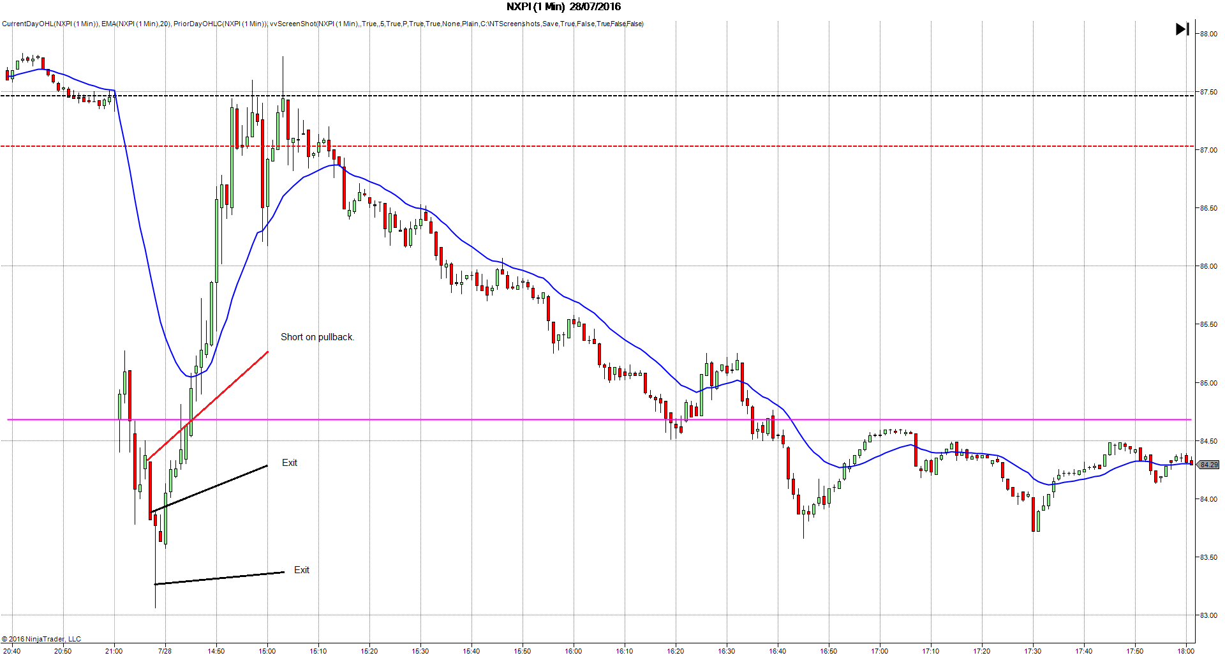Click the 7/28 date label on time axis
This screenshot has width=1225, height=660.
[165, 651]
